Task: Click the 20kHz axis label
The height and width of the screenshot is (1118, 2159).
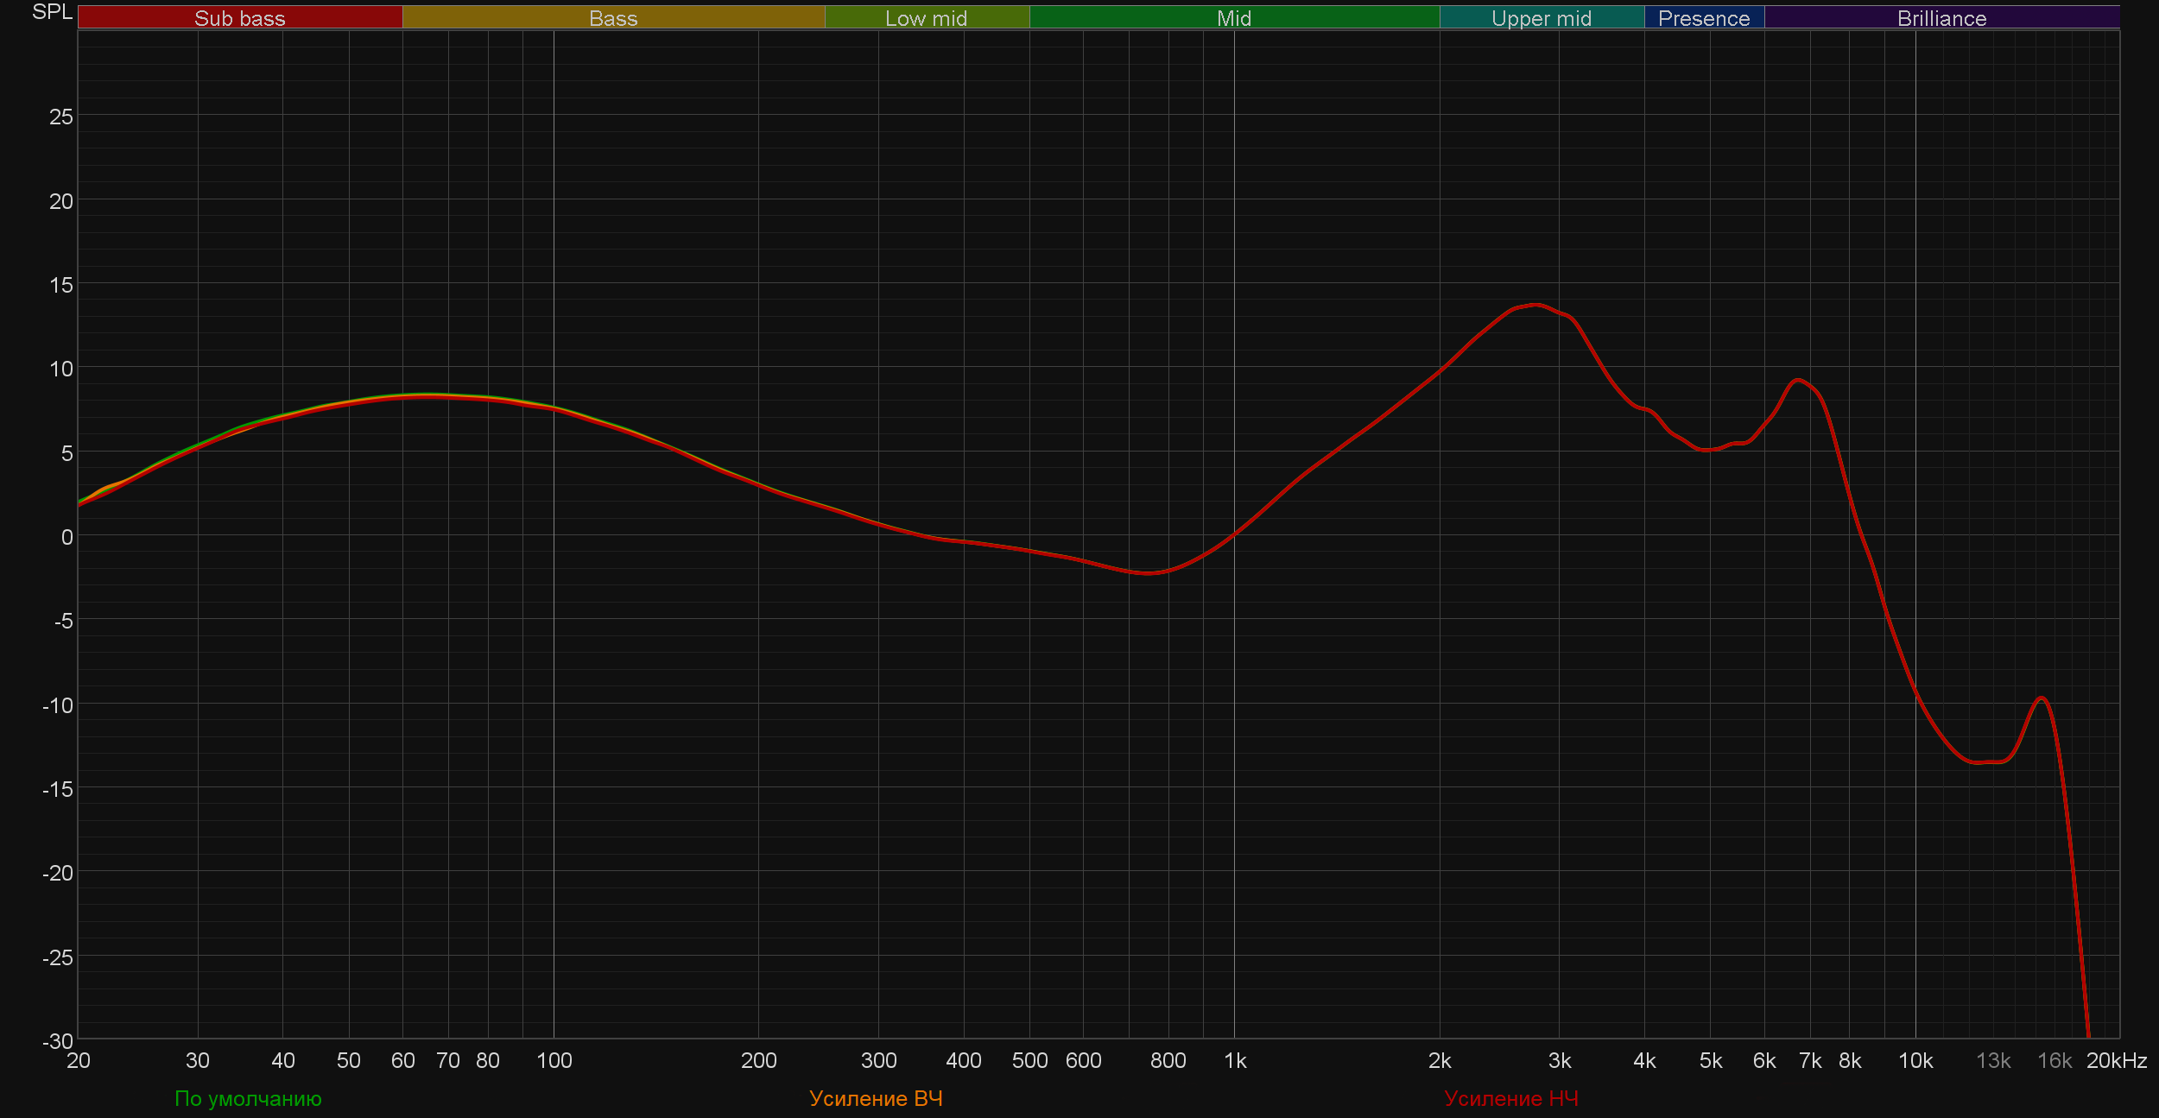Action: click(2116, 1060)
